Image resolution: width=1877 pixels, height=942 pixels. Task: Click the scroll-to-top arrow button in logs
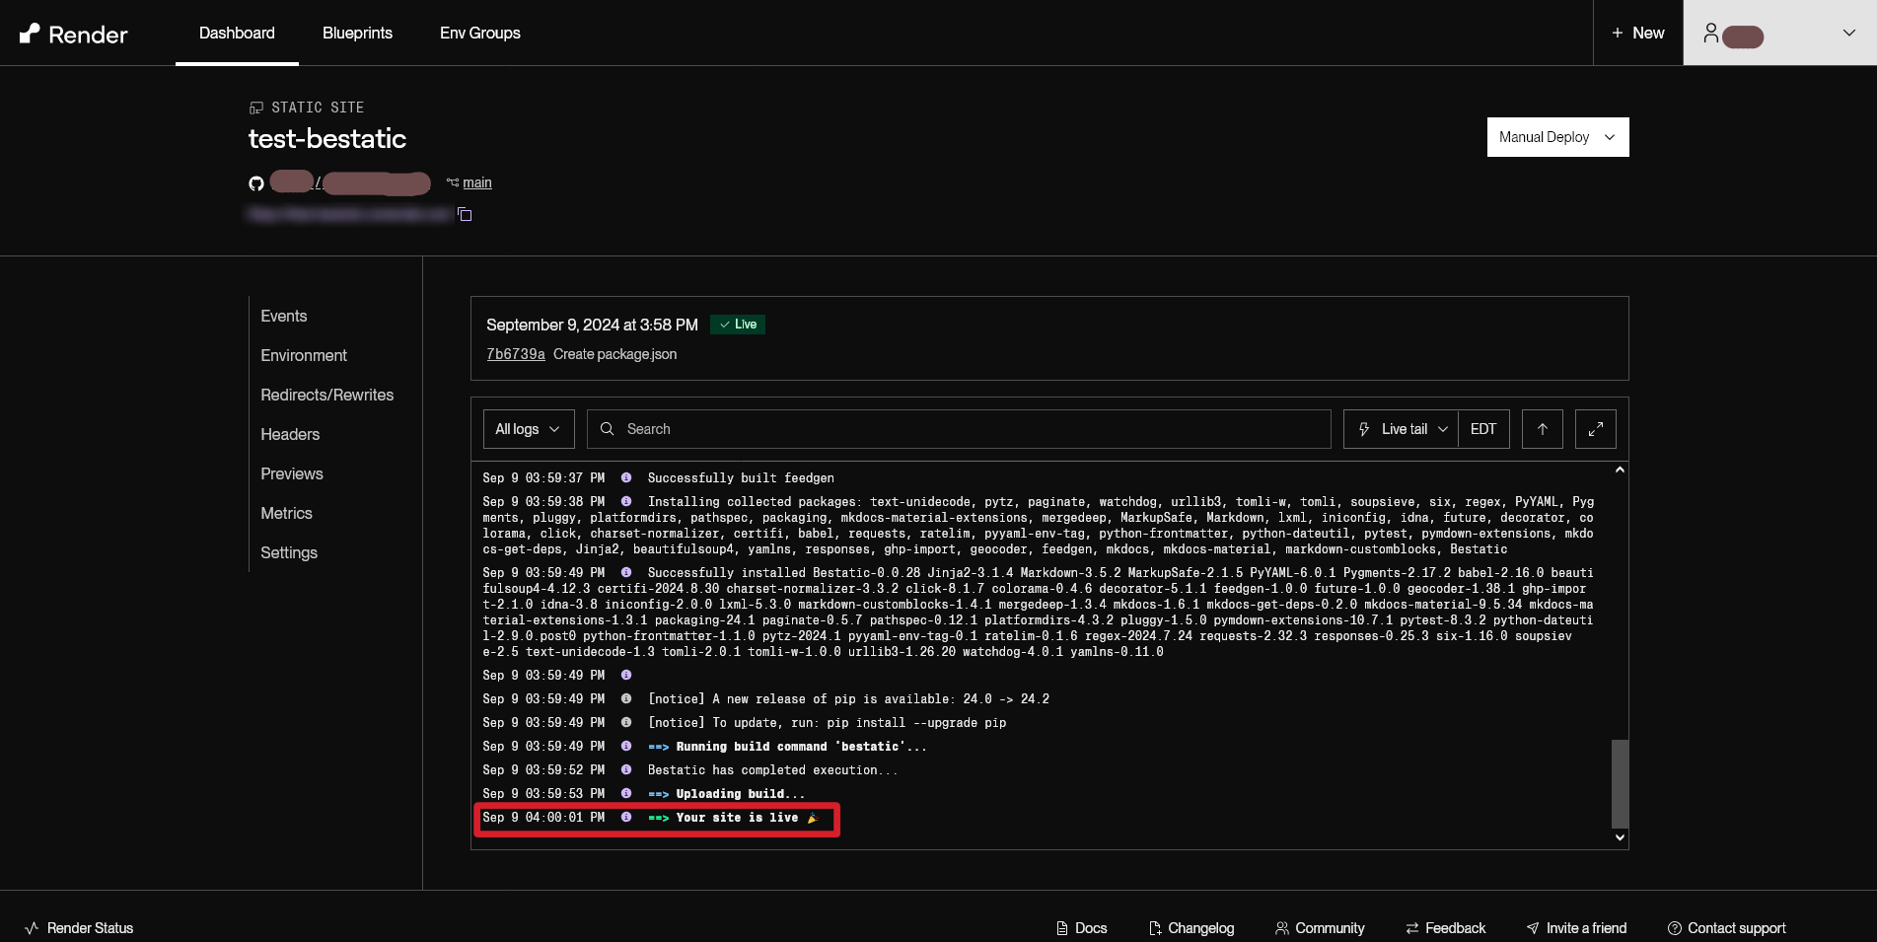(1542, 429)
